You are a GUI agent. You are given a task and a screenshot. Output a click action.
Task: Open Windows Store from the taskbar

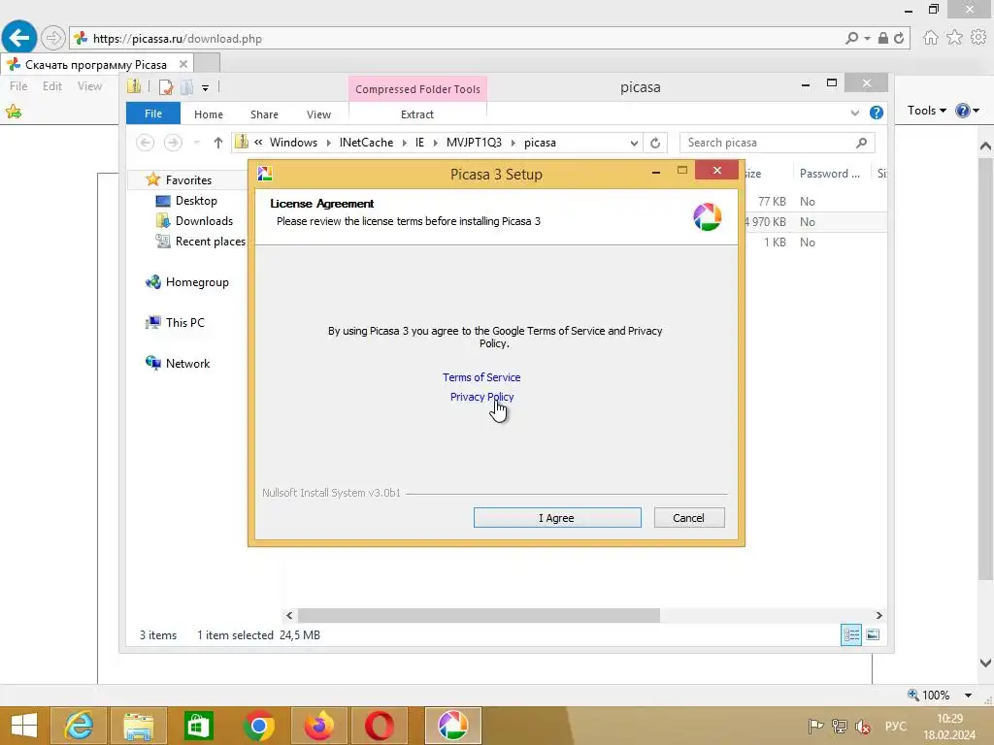[x=198, y=726]
